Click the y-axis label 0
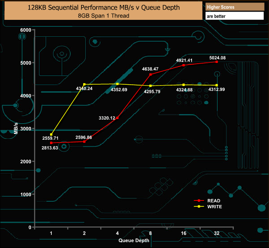Screen dimensions: 269x248 (x=30, y=227)
